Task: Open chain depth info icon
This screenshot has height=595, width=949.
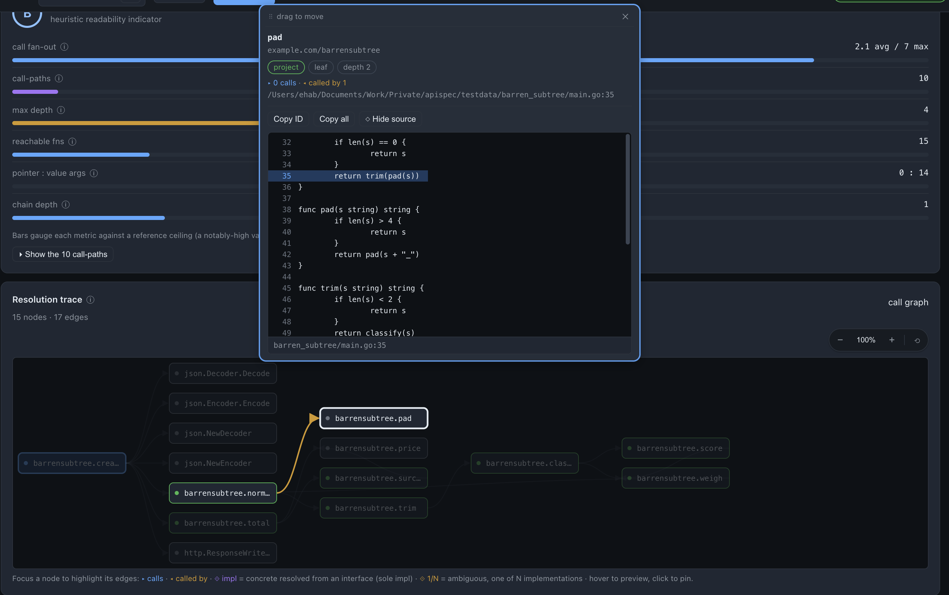Action: click(66, 205)
